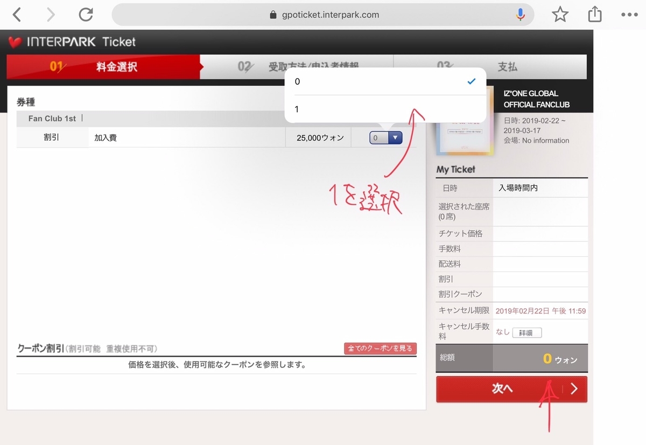The height and width of the screenshot is (445, 646).
Task: Click the チケット価格 label
Action: point(461,234)
